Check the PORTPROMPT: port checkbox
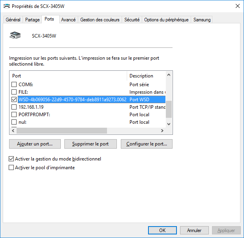The width and height of the screenshot is (244, 238). [x=14, y=115]
